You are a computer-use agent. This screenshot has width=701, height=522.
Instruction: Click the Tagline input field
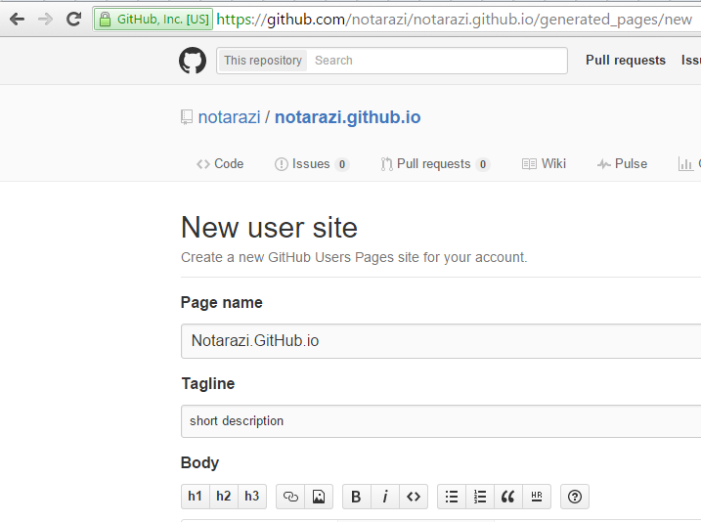coord(441,421)
